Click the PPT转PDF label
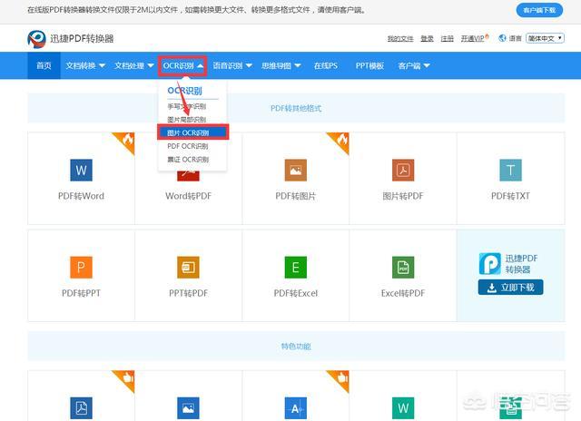The width and height of the screenshot is (581, 421). pyautogui.click(x=188, y=293)
